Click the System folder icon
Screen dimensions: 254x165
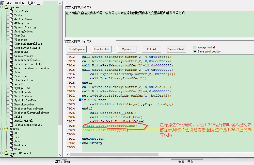pos(7,7)
